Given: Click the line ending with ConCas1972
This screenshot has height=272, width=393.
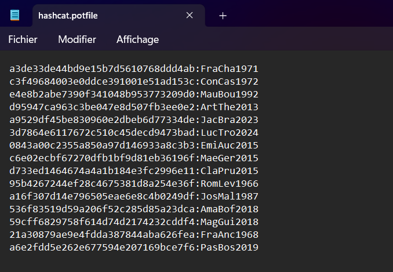Looking at the screenshot, I should (x=134, y=81).
